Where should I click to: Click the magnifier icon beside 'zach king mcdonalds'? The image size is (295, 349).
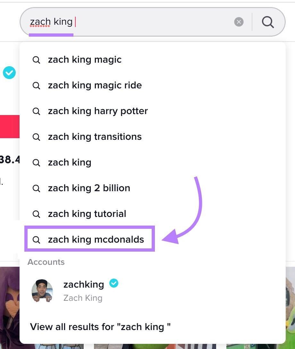pos(36,239)
